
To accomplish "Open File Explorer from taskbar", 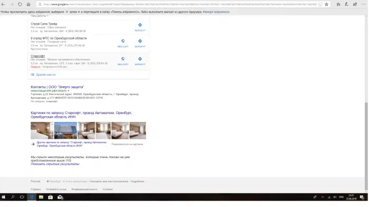I will (41, 197).
